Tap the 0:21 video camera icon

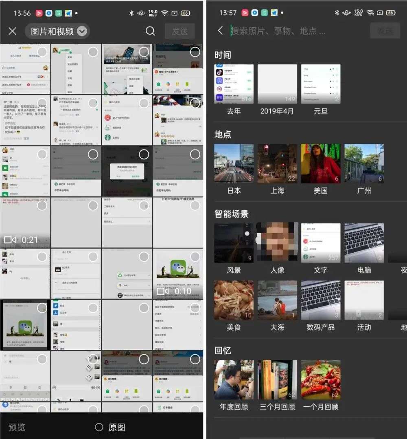pos(10,240)
